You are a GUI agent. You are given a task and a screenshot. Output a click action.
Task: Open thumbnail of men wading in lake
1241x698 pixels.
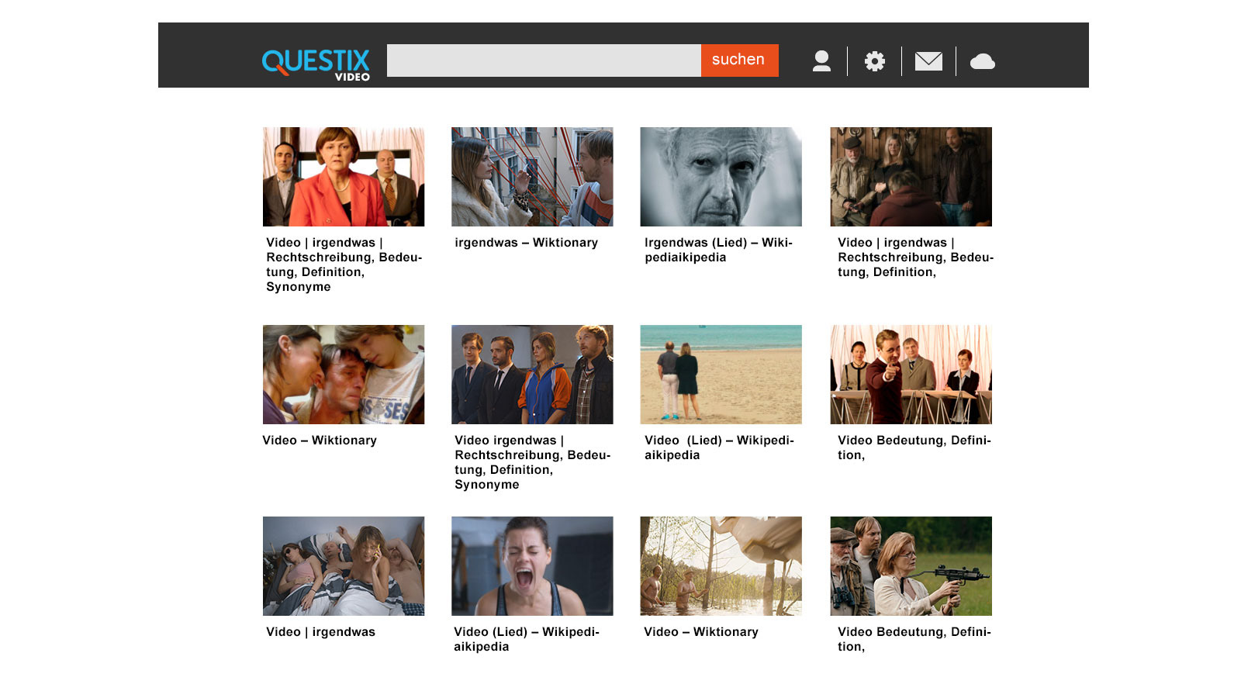(x=721, y=566)
